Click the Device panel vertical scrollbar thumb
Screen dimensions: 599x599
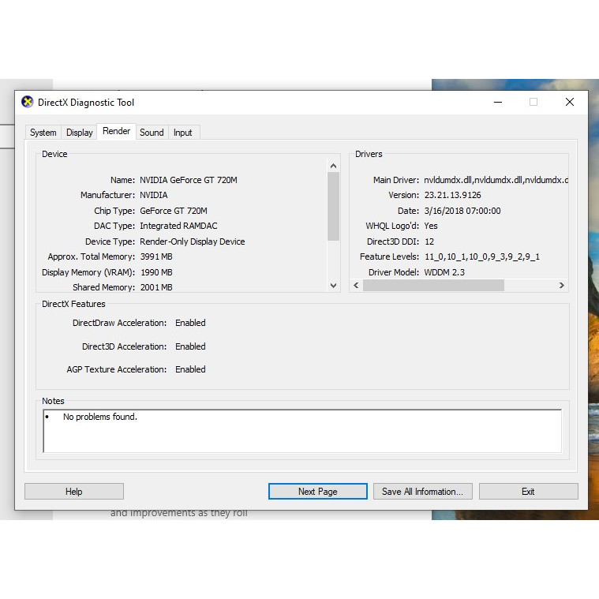coord(334,206)
